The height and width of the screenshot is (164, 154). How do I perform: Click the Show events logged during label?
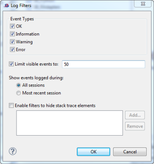click(36, 78)
